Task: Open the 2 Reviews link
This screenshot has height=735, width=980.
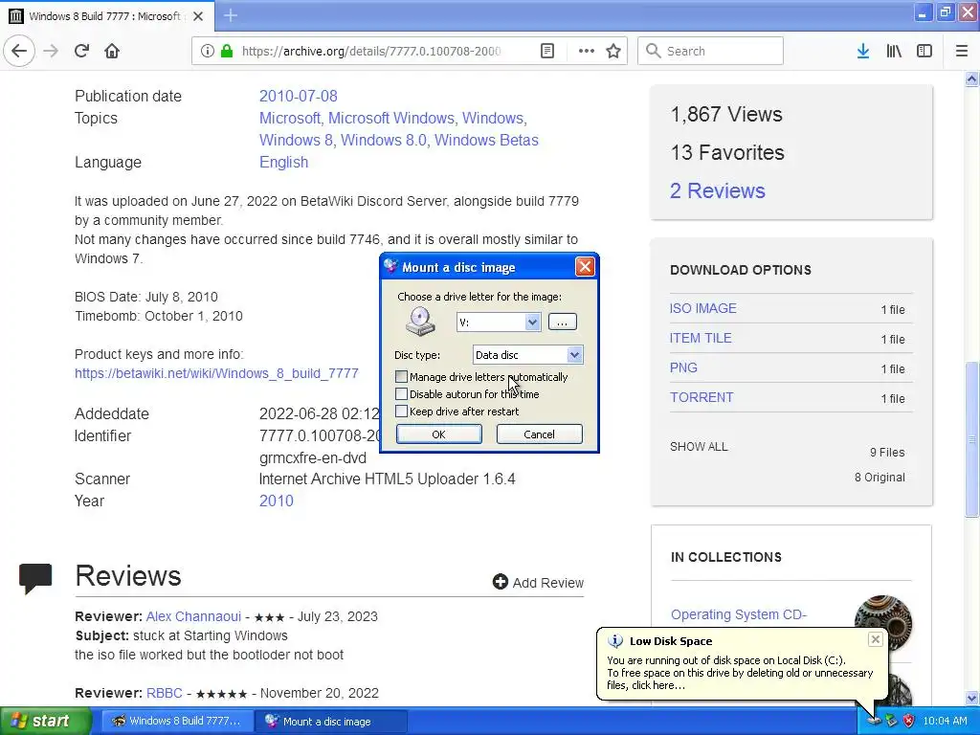Action: [x=718, y=190]
